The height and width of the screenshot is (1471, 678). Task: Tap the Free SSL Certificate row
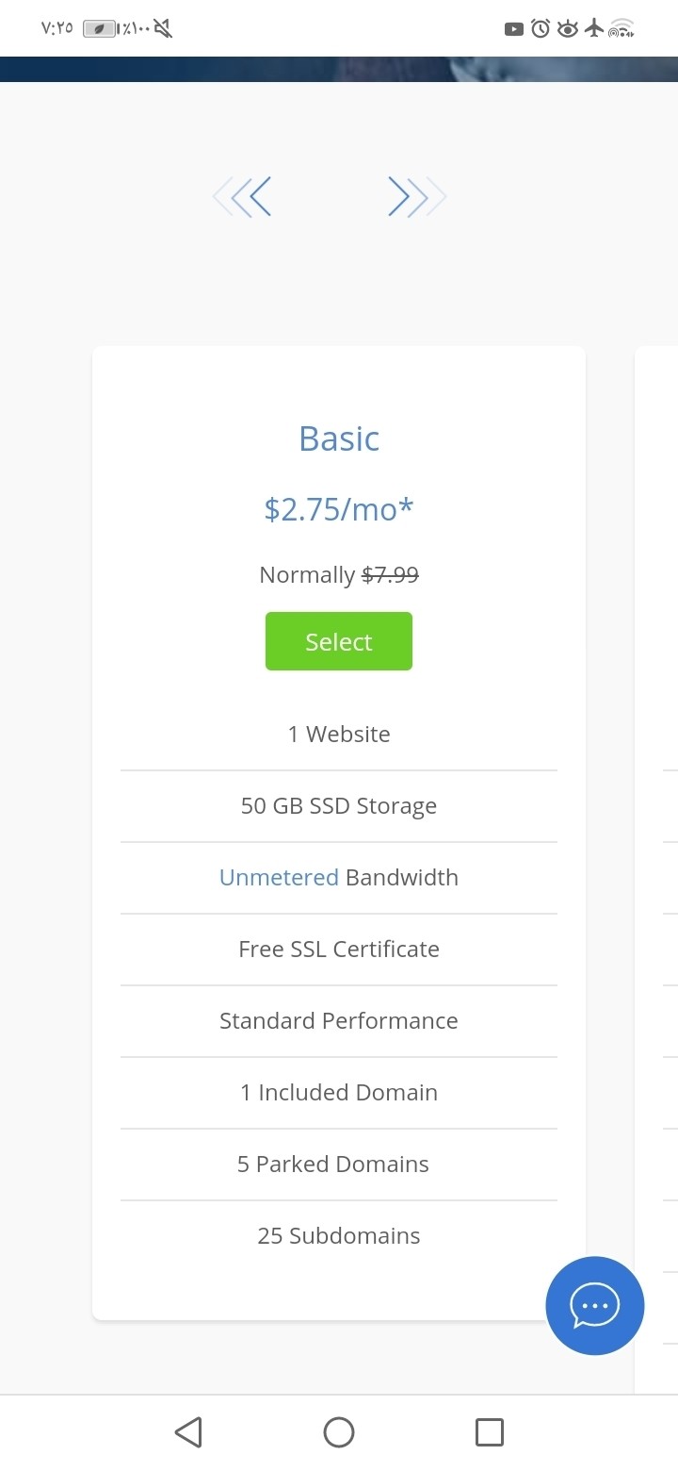coord(339,949)
